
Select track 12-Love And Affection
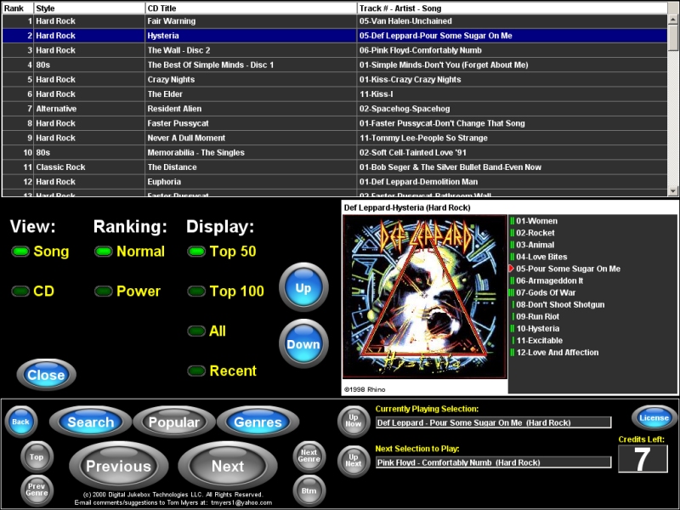[x=557, y=353]
